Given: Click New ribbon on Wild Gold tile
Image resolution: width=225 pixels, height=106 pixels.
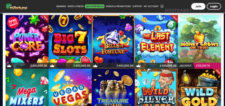Looking at the screenshot, I should coord(218,72).
